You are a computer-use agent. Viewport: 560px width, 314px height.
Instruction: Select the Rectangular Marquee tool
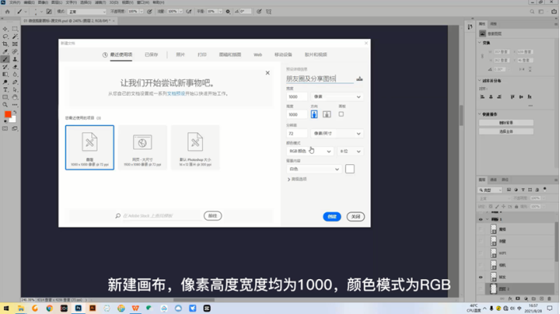14,29
